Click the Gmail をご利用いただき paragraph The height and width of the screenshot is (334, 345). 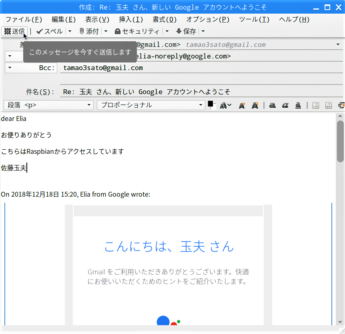pyautogui.click(x=168, y=277)
